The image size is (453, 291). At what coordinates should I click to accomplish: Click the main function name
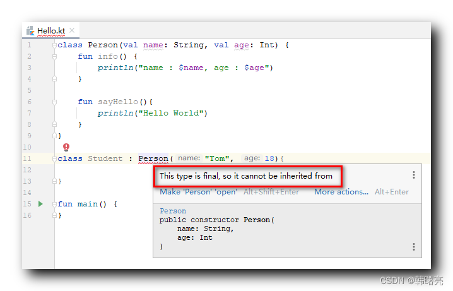[88, 204]
